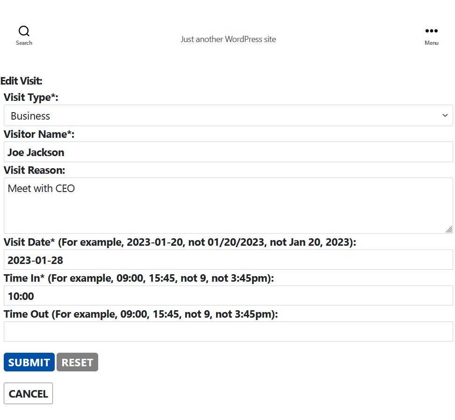Click the gray RESET button
The image size is (455, 420).
pyautogui.click(x=77, y=362)
